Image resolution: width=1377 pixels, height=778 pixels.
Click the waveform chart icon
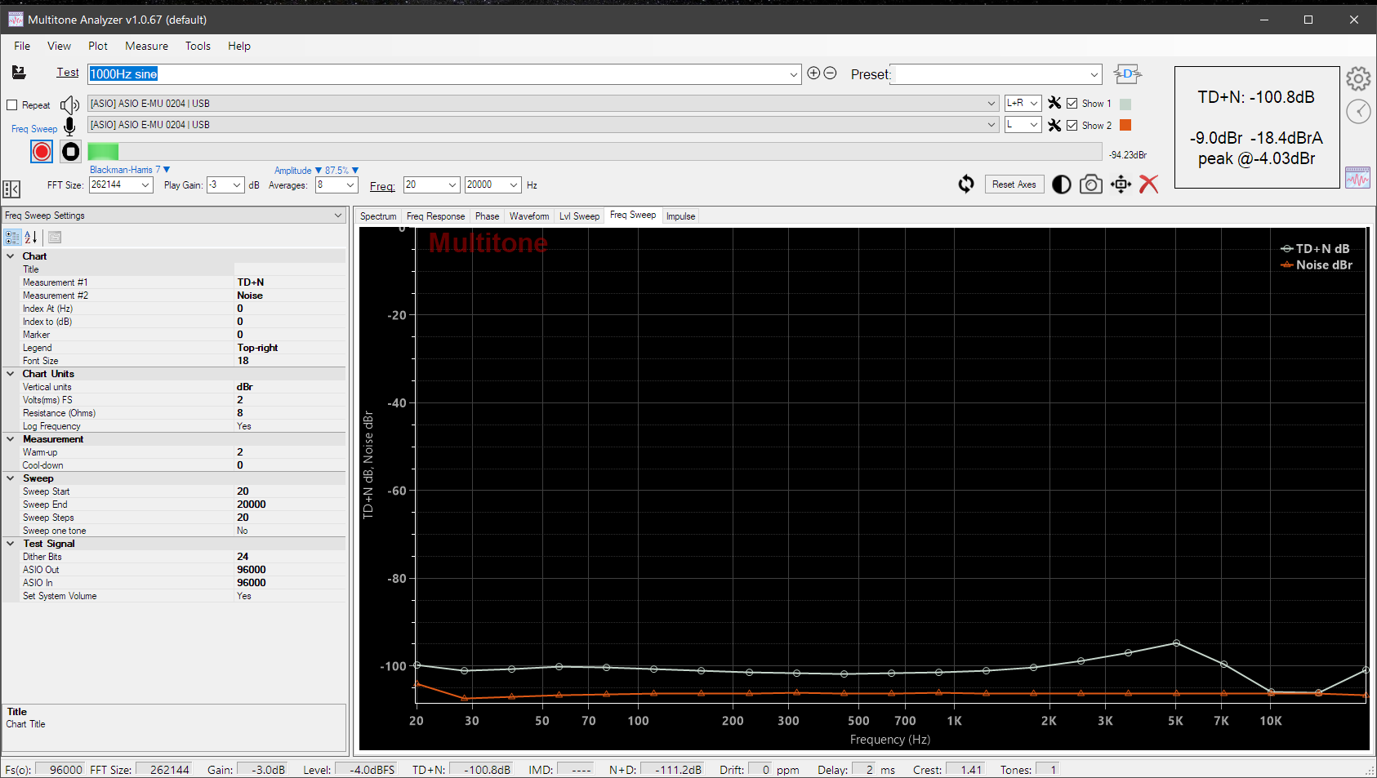click(1357, 177)
